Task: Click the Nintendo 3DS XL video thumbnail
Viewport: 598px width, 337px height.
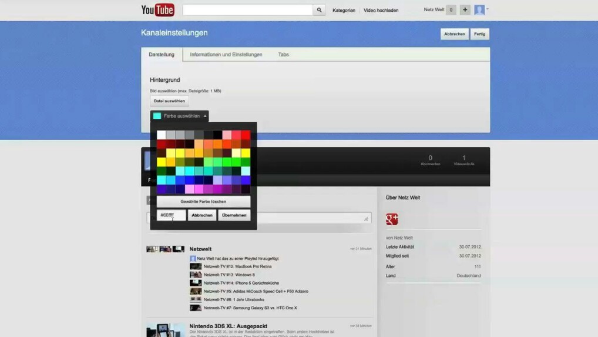Action: 166,329
